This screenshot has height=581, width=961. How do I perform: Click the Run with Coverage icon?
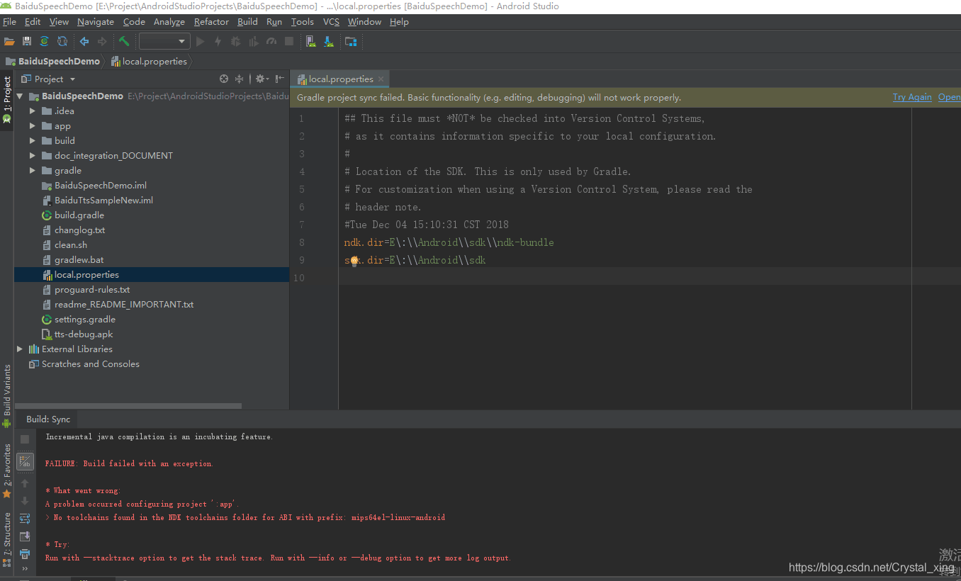coord(253,41)
